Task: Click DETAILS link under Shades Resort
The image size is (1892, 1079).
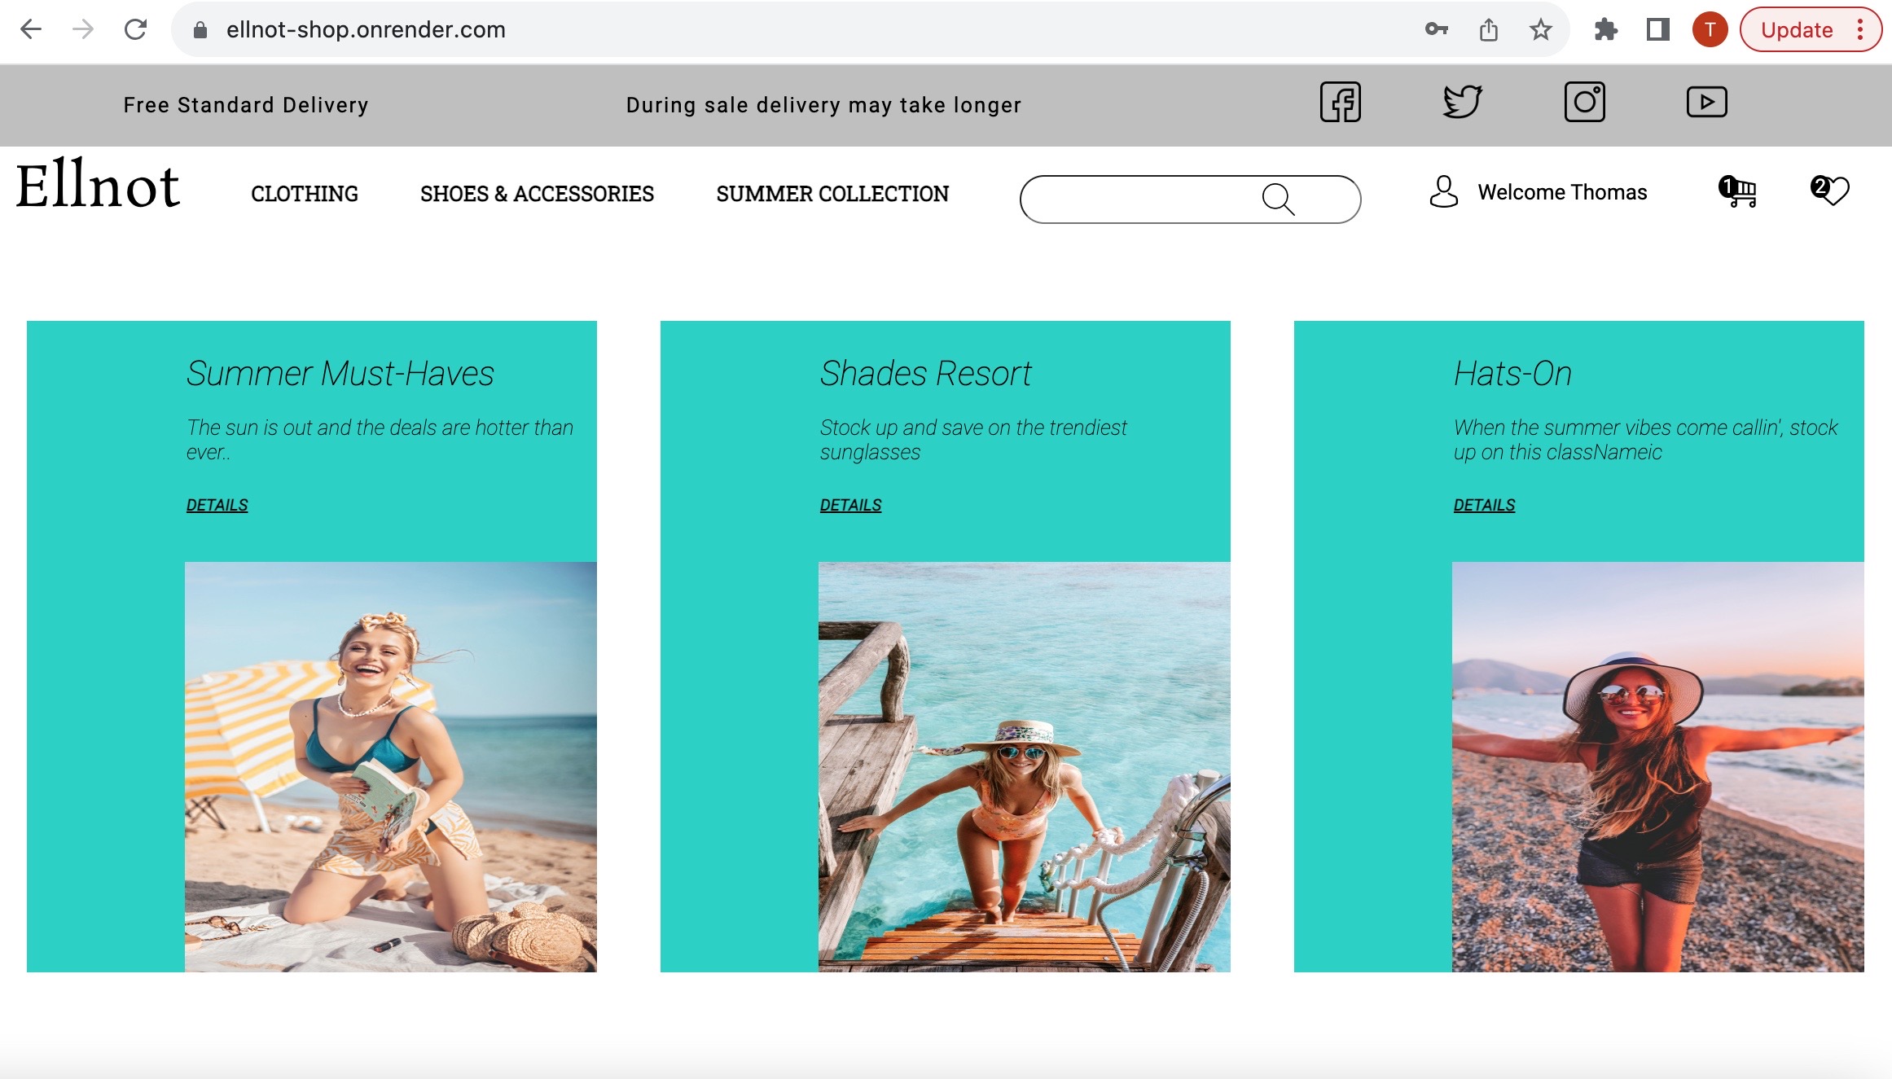Action: pyautogui.click(x=849, y=504)
